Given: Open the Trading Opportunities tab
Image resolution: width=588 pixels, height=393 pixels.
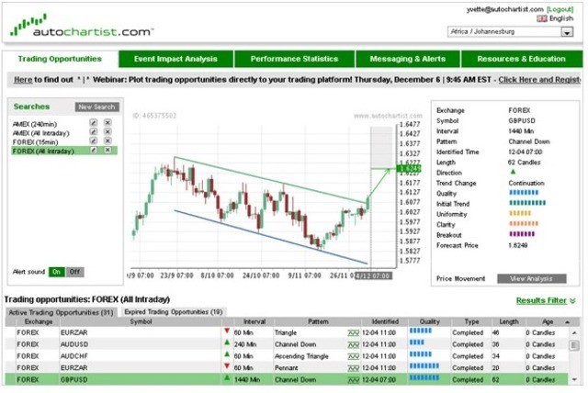Looking at the screenshot, I should coord(60,59).
